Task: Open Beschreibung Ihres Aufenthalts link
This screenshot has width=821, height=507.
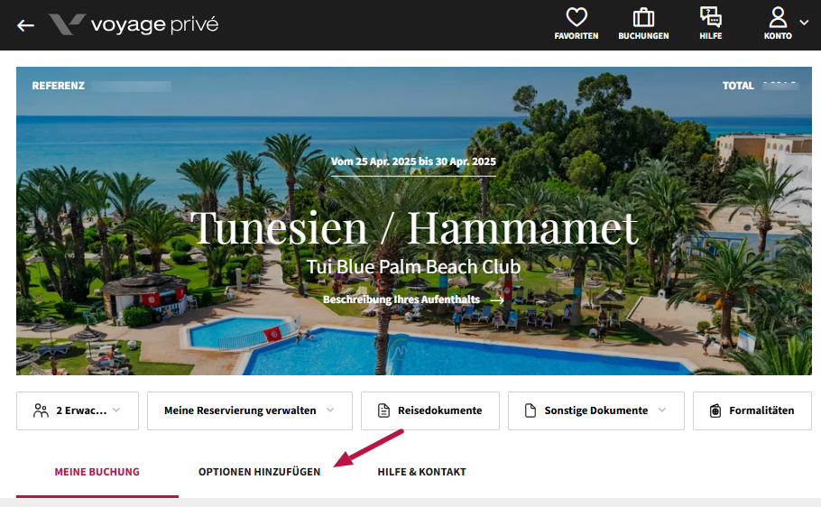Action: coord(413,300)
